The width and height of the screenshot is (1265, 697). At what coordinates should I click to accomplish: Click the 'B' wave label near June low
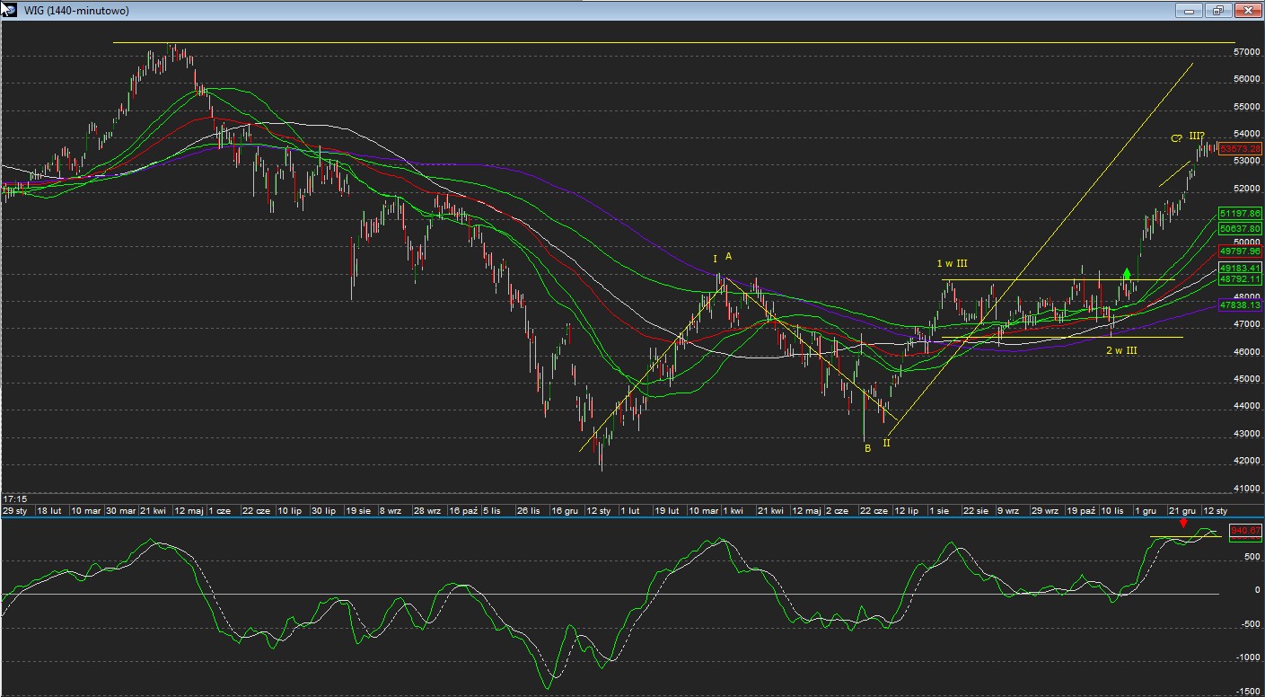[867, 448]
